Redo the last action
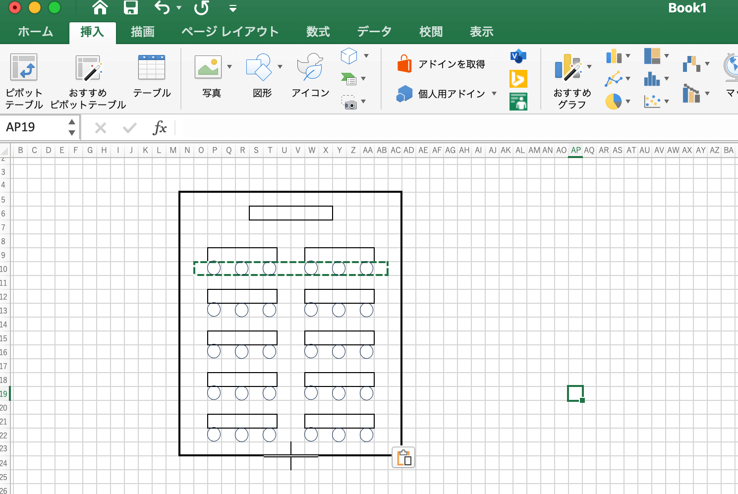The image size is (738, 494). pos(201,7)
